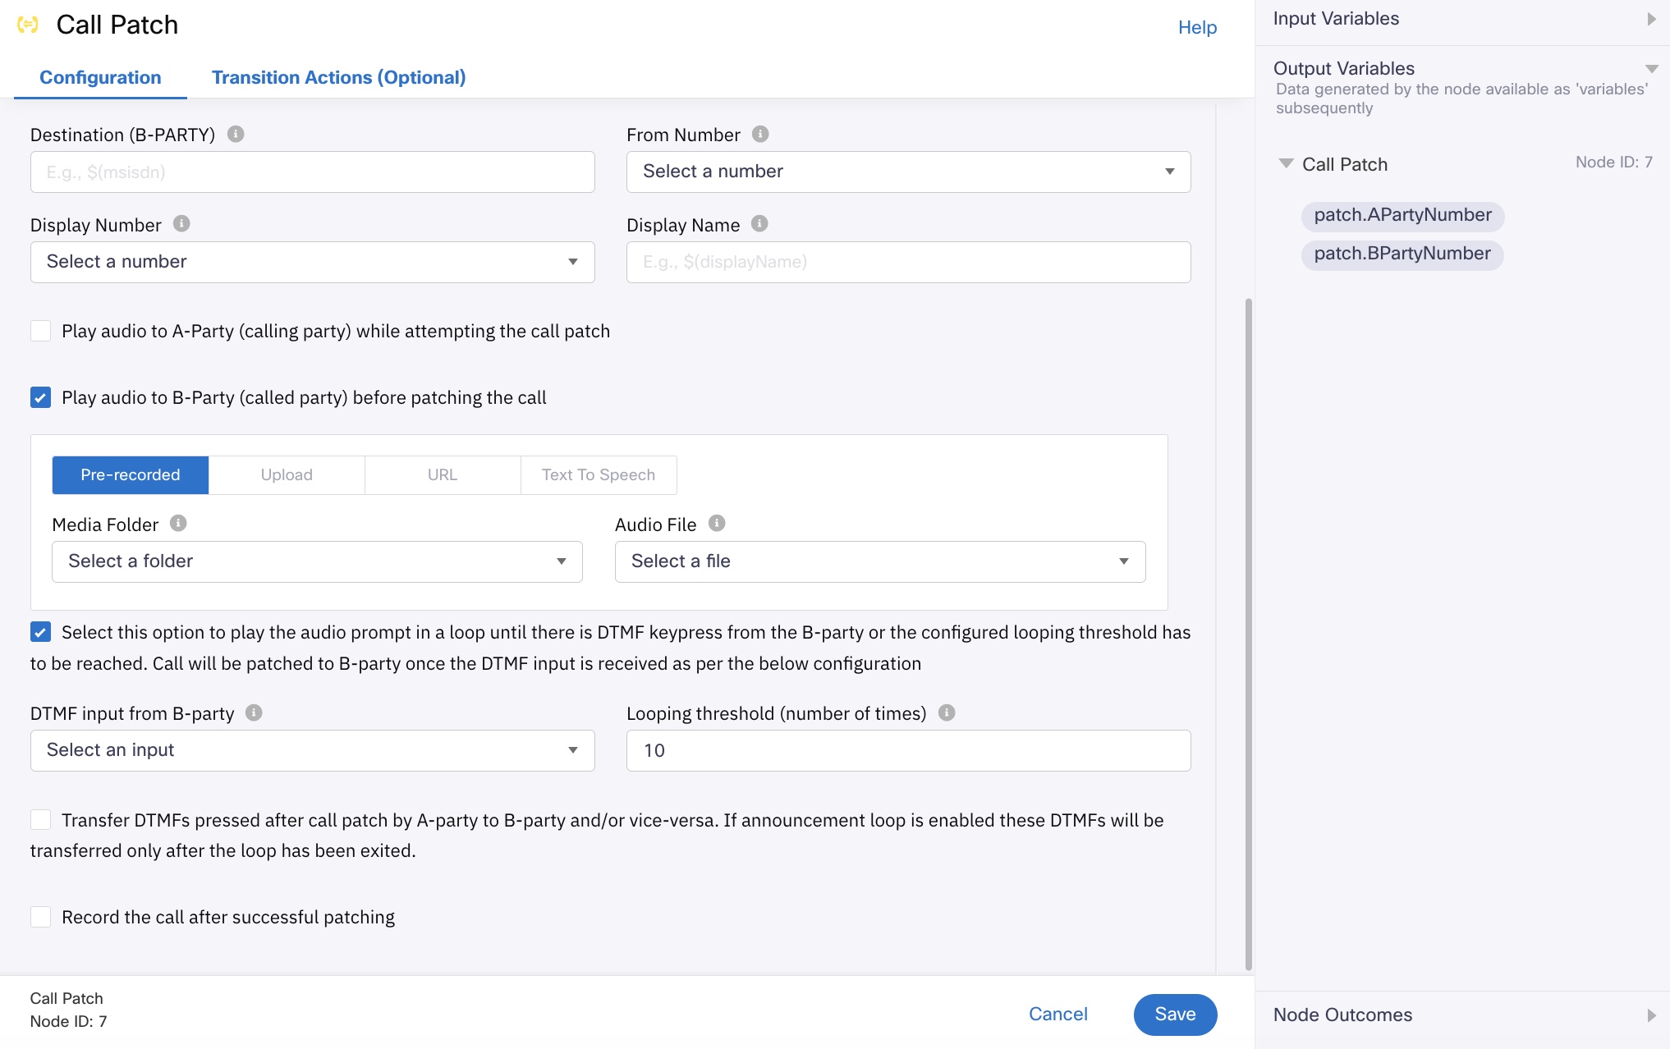Image resolution: width=1670 pixels, height=1049 pixels.
Task: Click info icon for DTMF input from B-party
Action: pyautogui.click(x=254, y=712)
